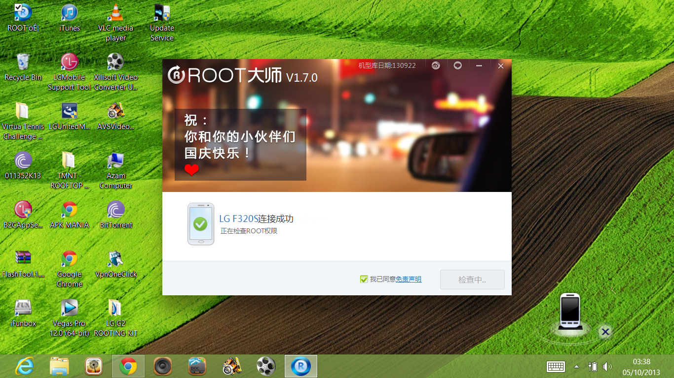This screenshot has width=674, height=378.
Task: Launch B2CAppSetup LG icon
Action: pyautogui.click(x=23, y=215)
